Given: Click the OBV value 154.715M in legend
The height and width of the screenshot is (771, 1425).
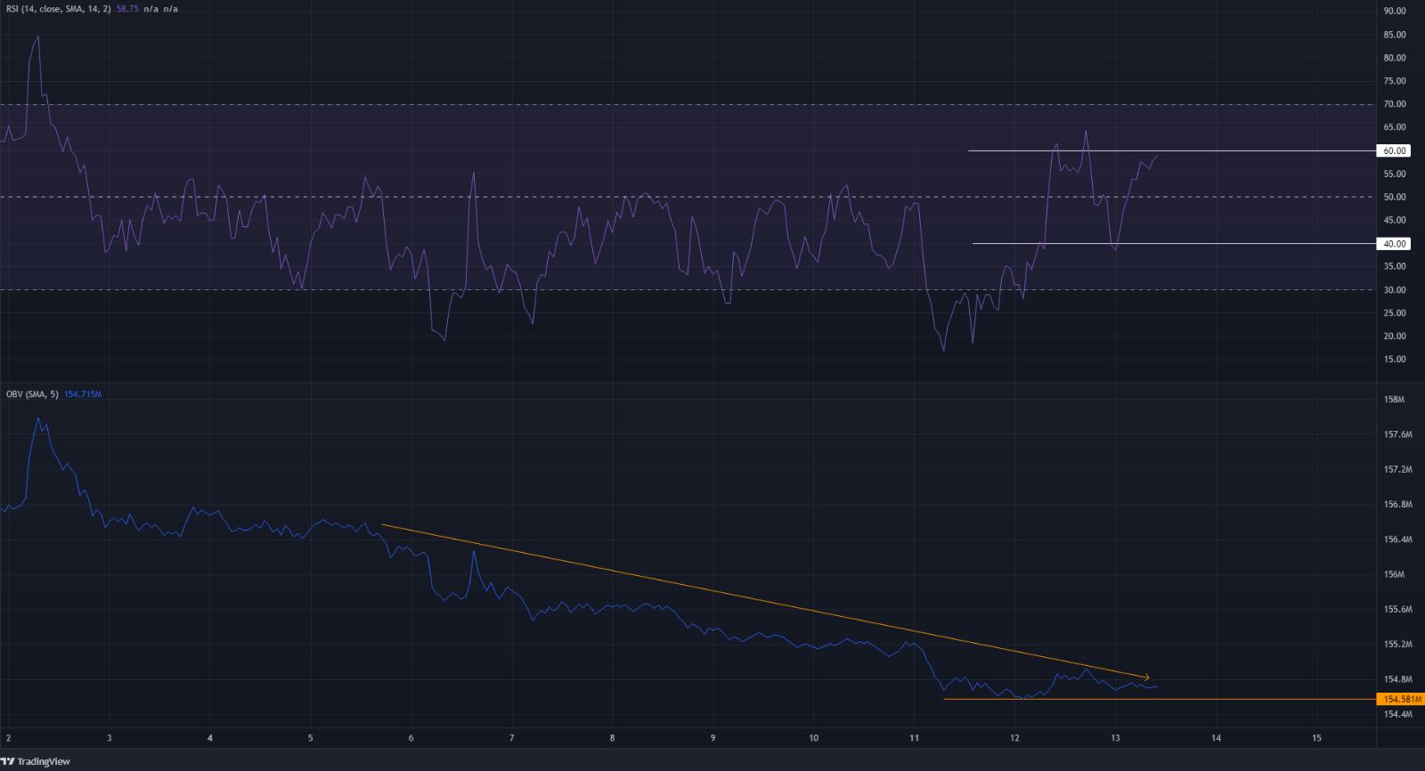Looking at the screenshot, I should tap(83, 394).
